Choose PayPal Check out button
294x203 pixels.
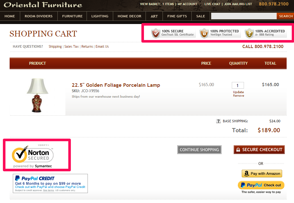pos(261,185)
